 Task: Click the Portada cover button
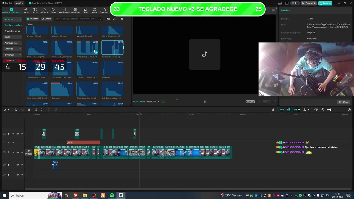pos(29,152)
